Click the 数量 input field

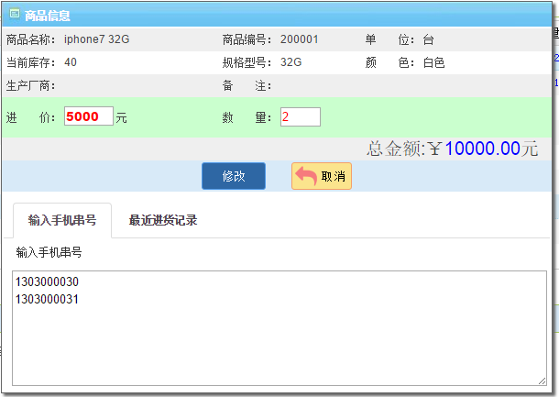click(300, 117)
